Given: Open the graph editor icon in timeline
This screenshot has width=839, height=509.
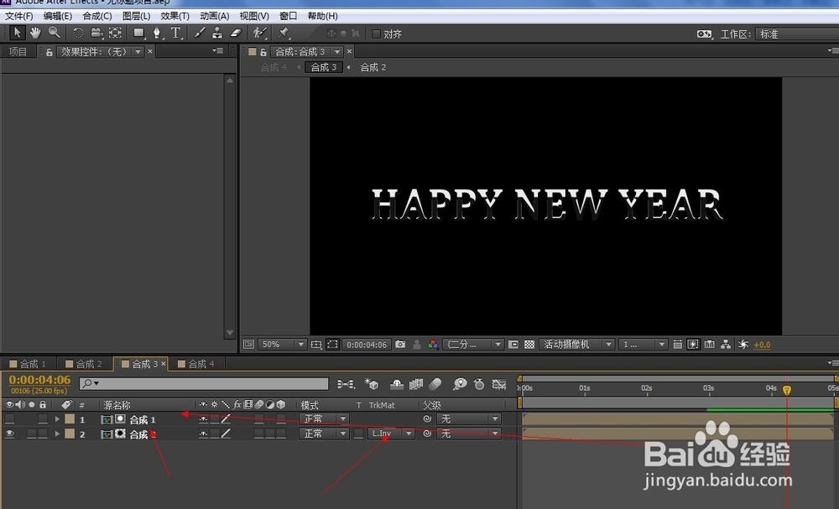Looking at the screenshot, I should 499,384.
